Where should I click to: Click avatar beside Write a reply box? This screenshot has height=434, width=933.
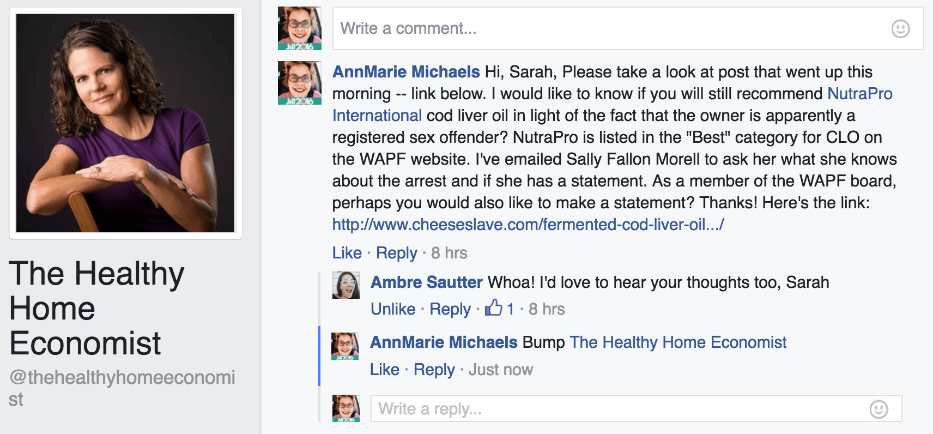click(x=346, y=408)
